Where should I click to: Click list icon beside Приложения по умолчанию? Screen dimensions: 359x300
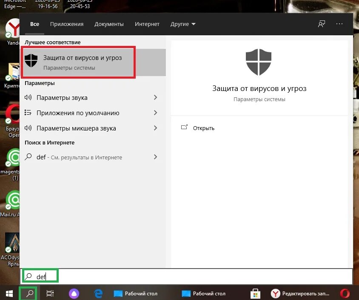[x=28, y=113]
